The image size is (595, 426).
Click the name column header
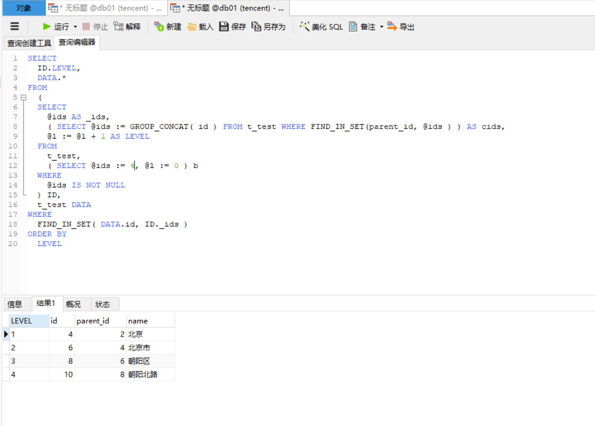(150, 321)
